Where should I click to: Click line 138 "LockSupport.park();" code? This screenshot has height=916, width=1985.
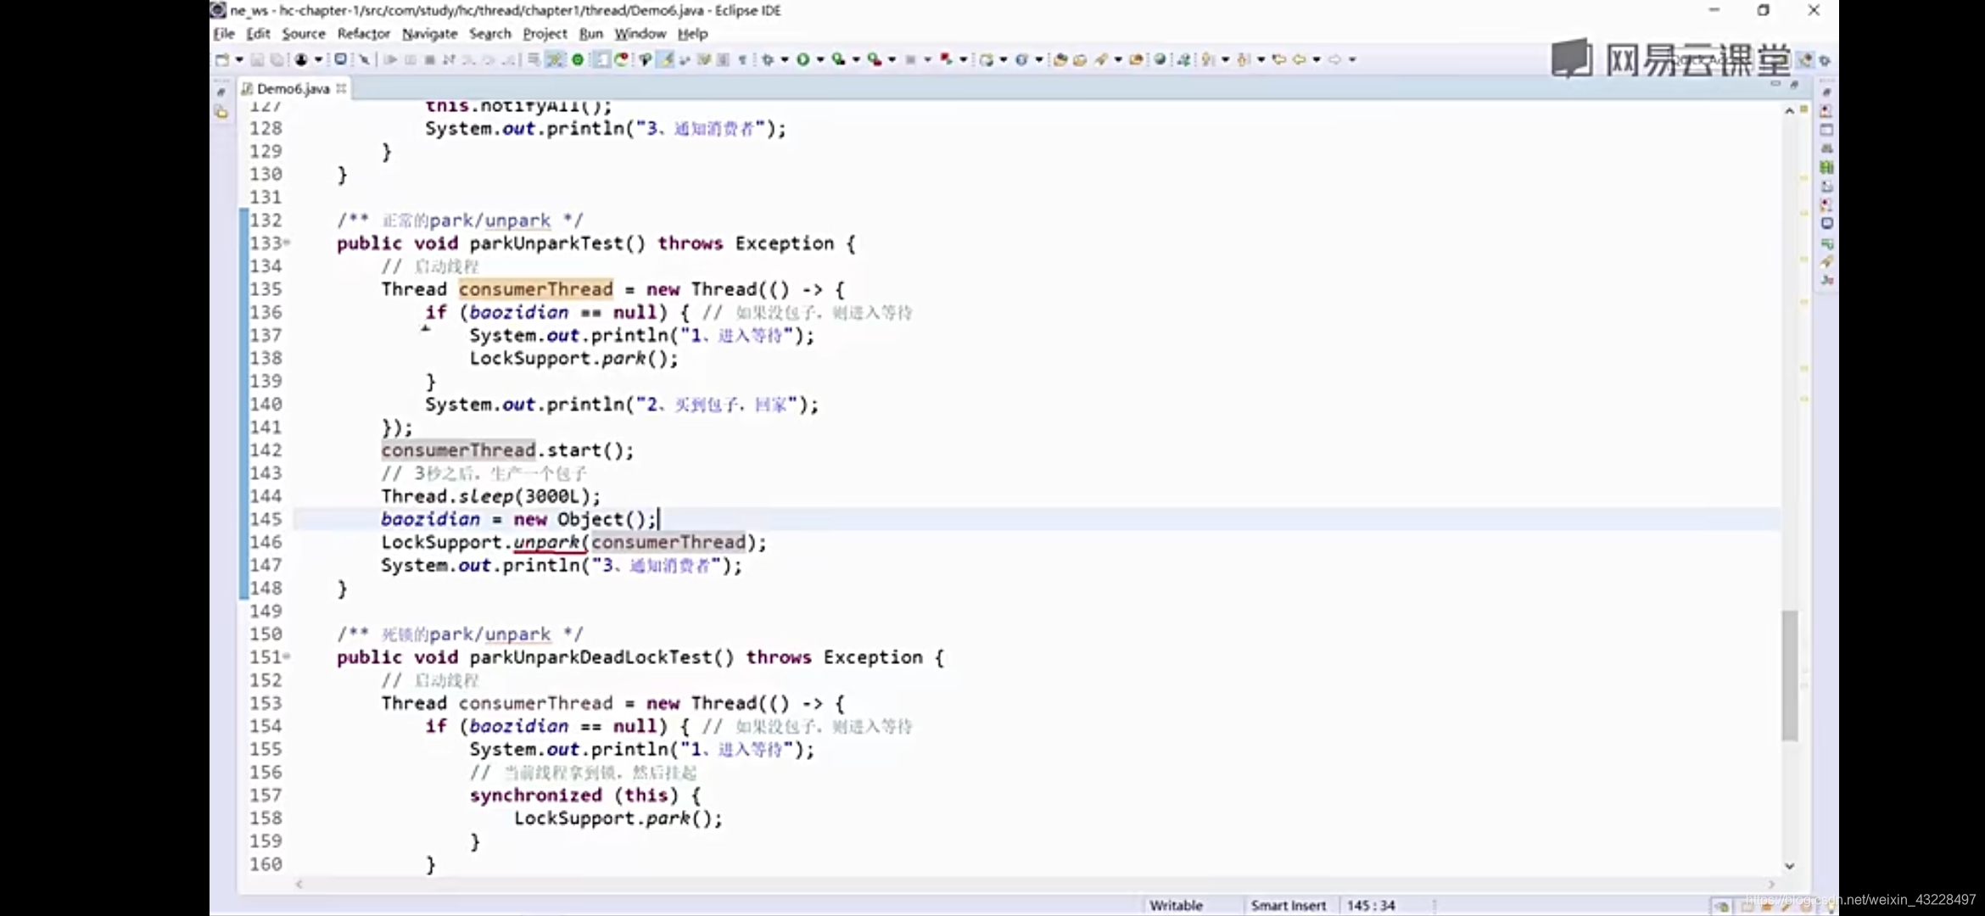(x=574, y=358)
